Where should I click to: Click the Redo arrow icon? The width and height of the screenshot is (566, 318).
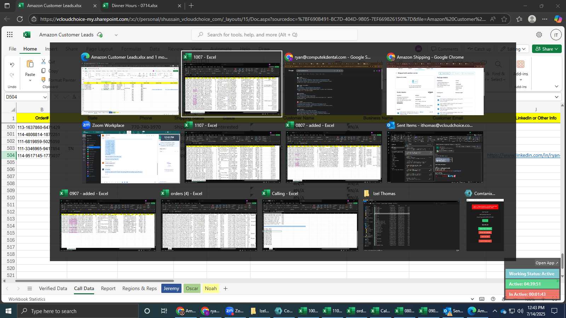12,75
